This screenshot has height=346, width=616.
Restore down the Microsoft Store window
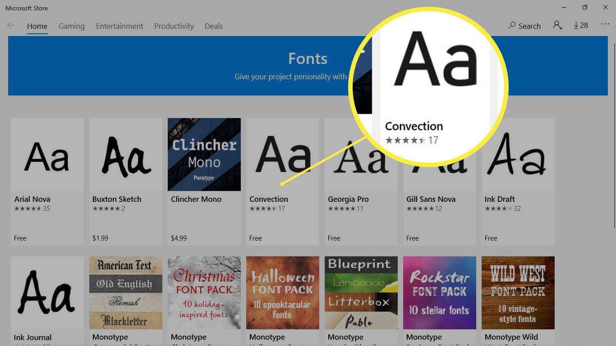585,7
